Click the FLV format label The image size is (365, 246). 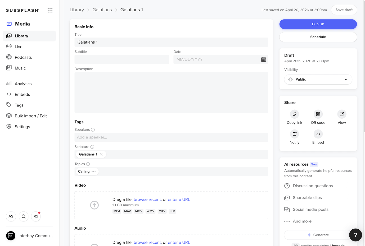tap(172, 211)
